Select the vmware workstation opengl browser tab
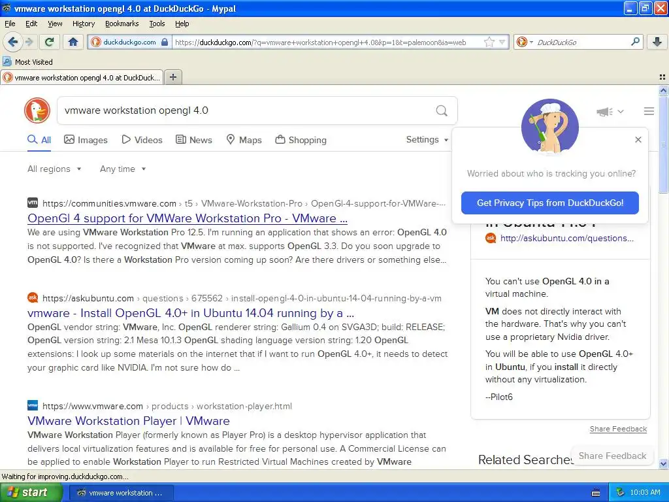 coord(82,77)
